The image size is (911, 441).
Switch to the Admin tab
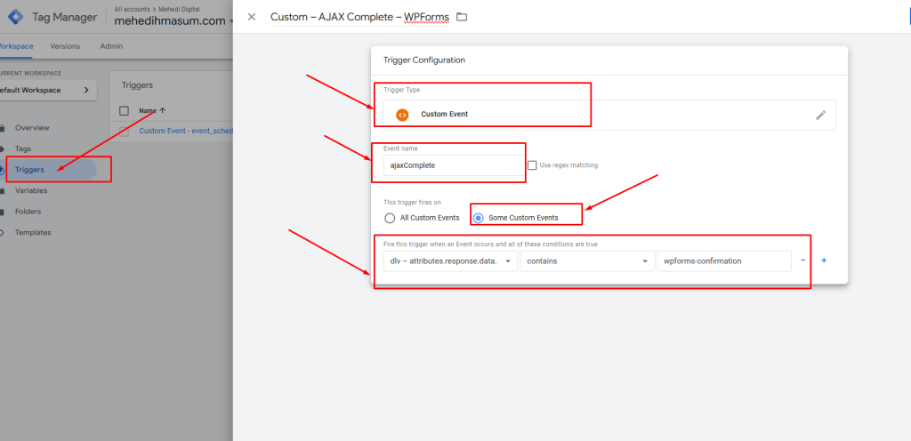111,46
